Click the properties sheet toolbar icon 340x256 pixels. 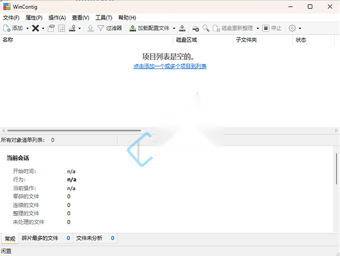tap(51, 28)
